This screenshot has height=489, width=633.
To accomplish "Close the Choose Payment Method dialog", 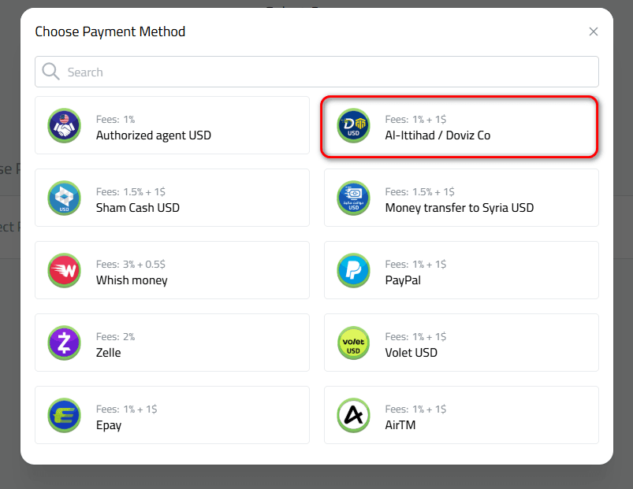I will click(593, 31).
